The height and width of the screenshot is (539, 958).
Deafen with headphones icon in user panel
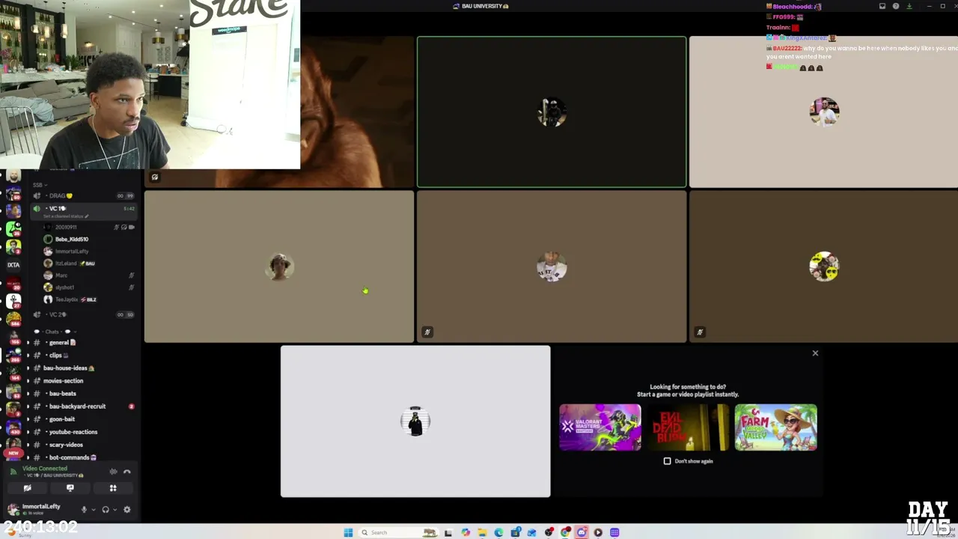[106, 510]
